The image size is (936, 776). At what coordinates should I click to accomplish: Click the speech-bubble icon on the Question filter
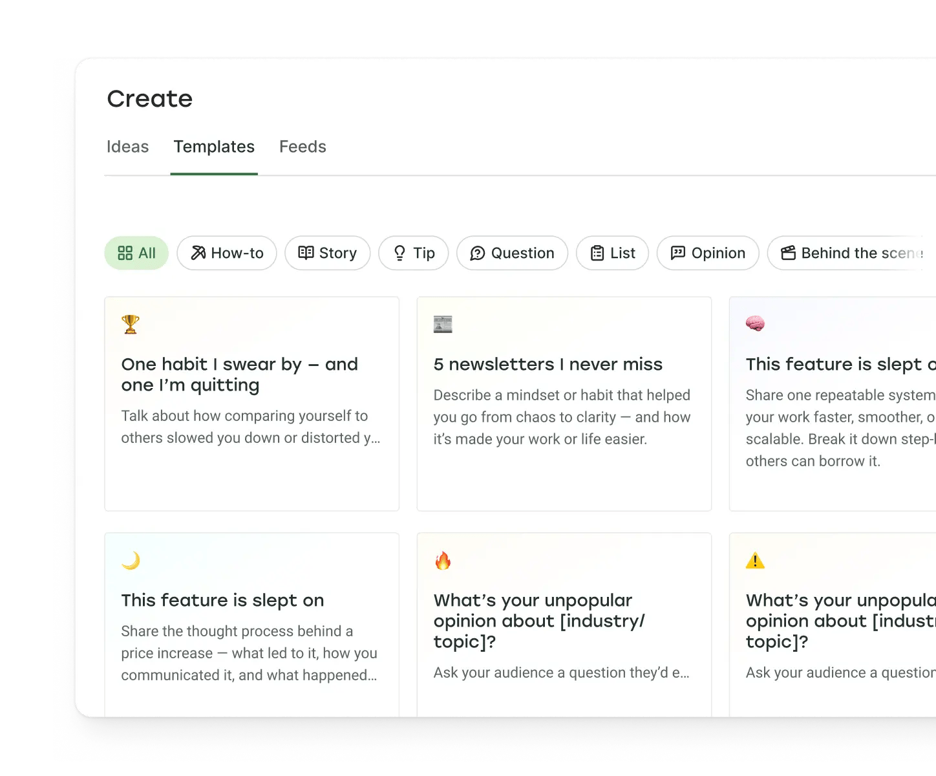click(478, 253)
